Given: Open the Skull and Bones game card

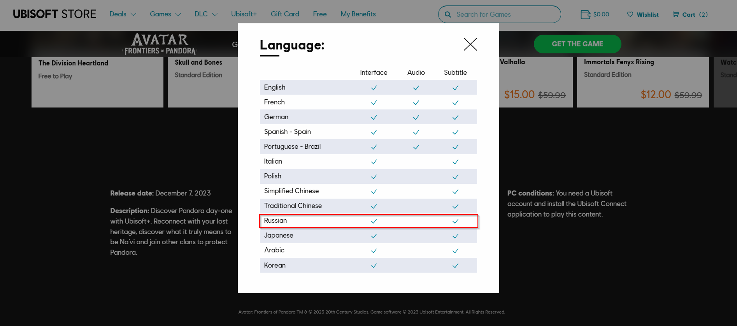Looking at the screenshot, I should click(203, 82).
